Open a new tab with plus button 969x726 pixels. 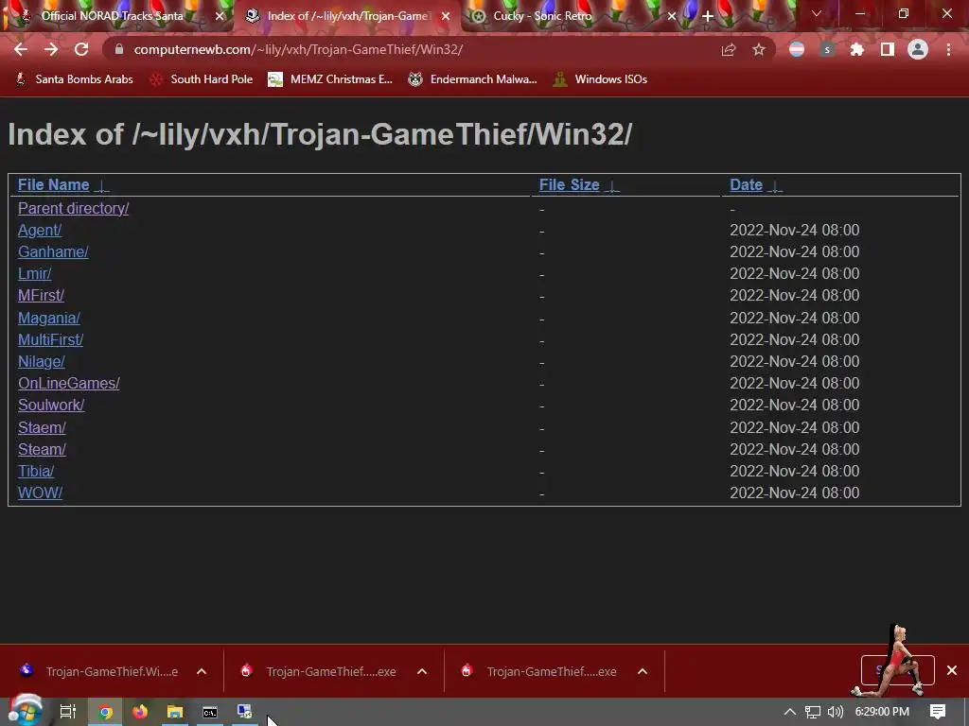(x=708, y=16)
